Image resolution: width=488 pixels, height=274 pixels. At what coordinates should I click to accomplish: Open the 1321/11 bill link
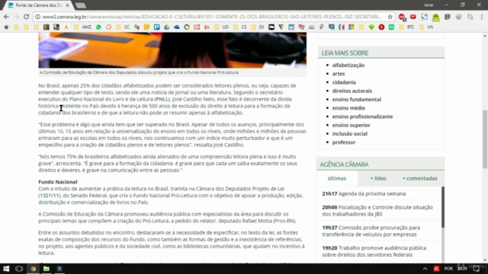click(x=50, y=196)
